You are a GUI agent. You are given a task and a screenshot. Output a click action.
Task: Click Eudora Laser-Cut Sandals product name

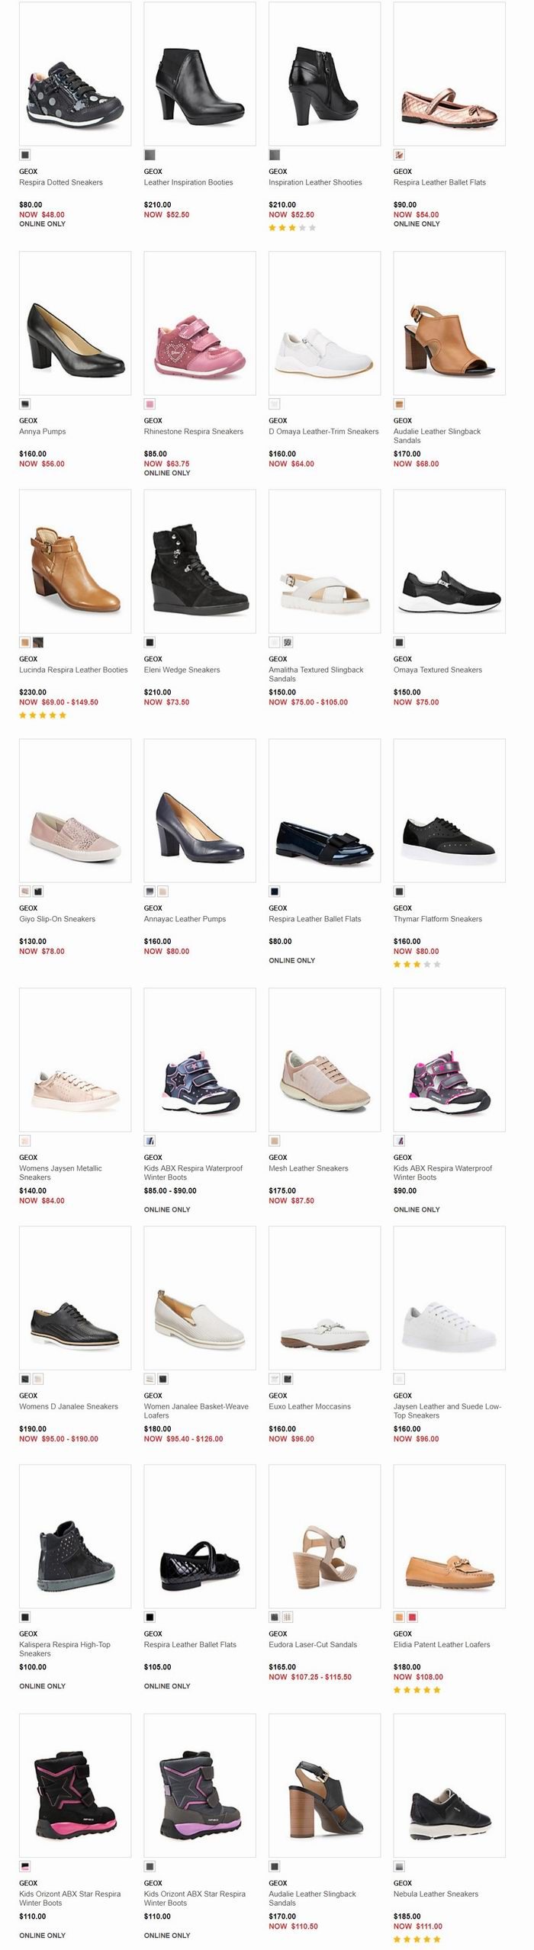coord(313,1645)
